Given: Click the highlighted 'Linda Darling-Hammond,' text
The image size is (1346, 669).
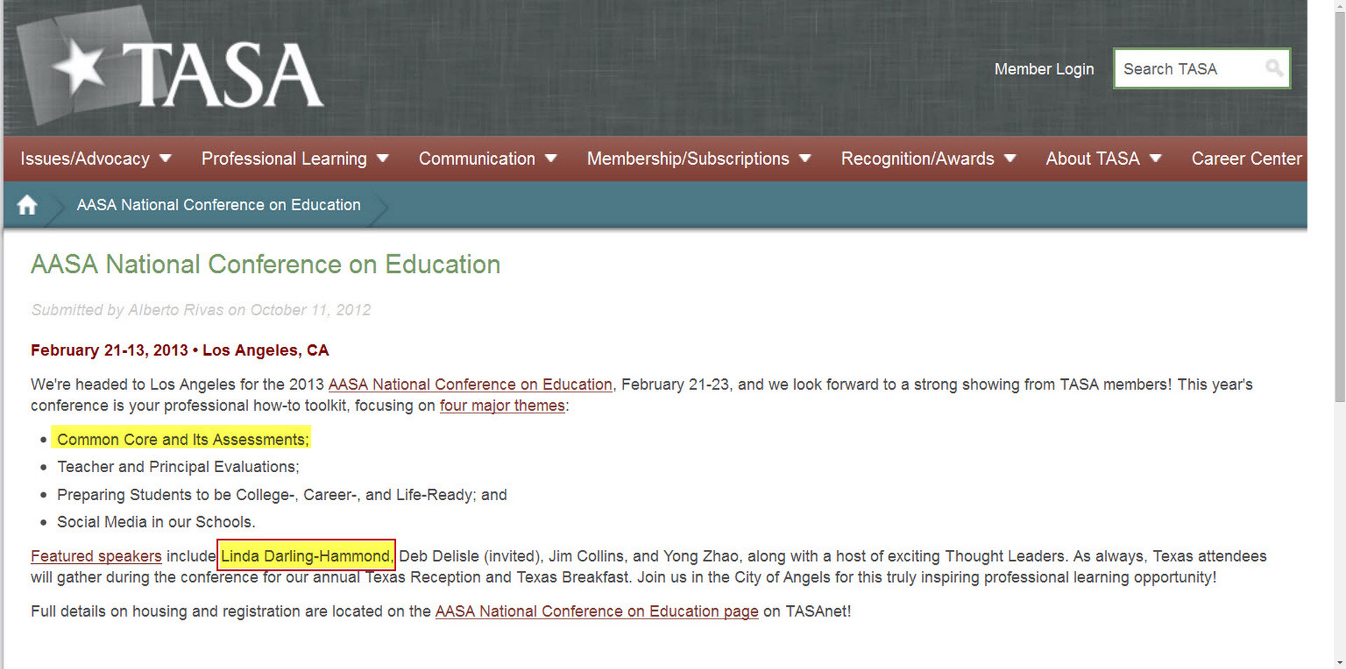Looking at the screenshot, I should pyautogui.click(x=306, y=556).
